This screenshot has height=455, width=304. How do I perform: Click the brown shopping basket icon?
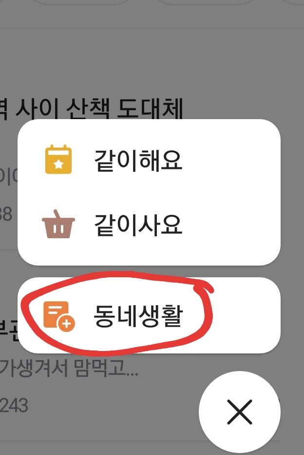click(58, 224)
